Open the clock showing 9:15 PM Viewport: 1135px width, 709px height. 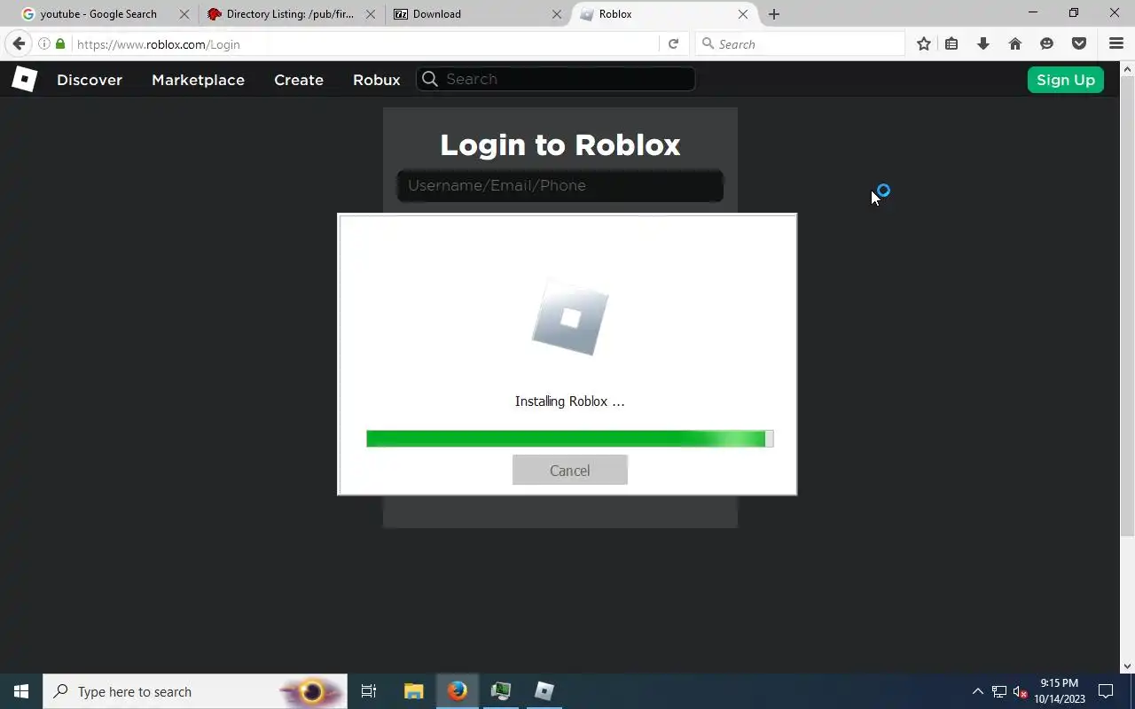1060,691
